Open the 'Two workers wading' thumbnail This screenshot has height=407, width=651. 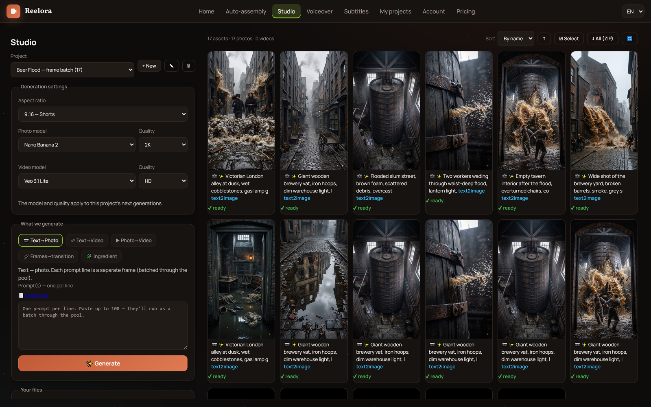[459, 111]
